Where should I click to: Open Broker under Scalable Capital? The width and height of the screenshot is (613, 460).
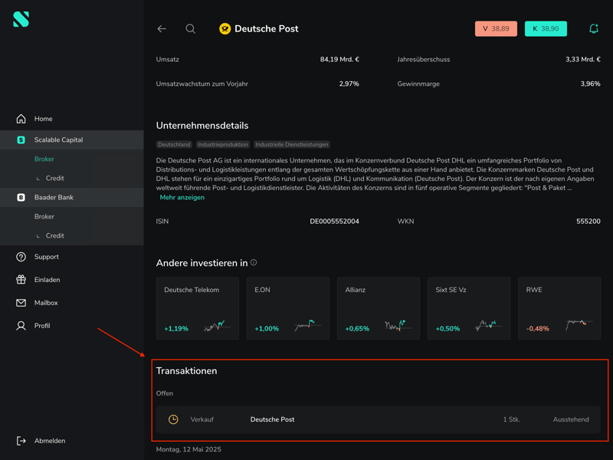pyautogui.click(x=44, y=159)
